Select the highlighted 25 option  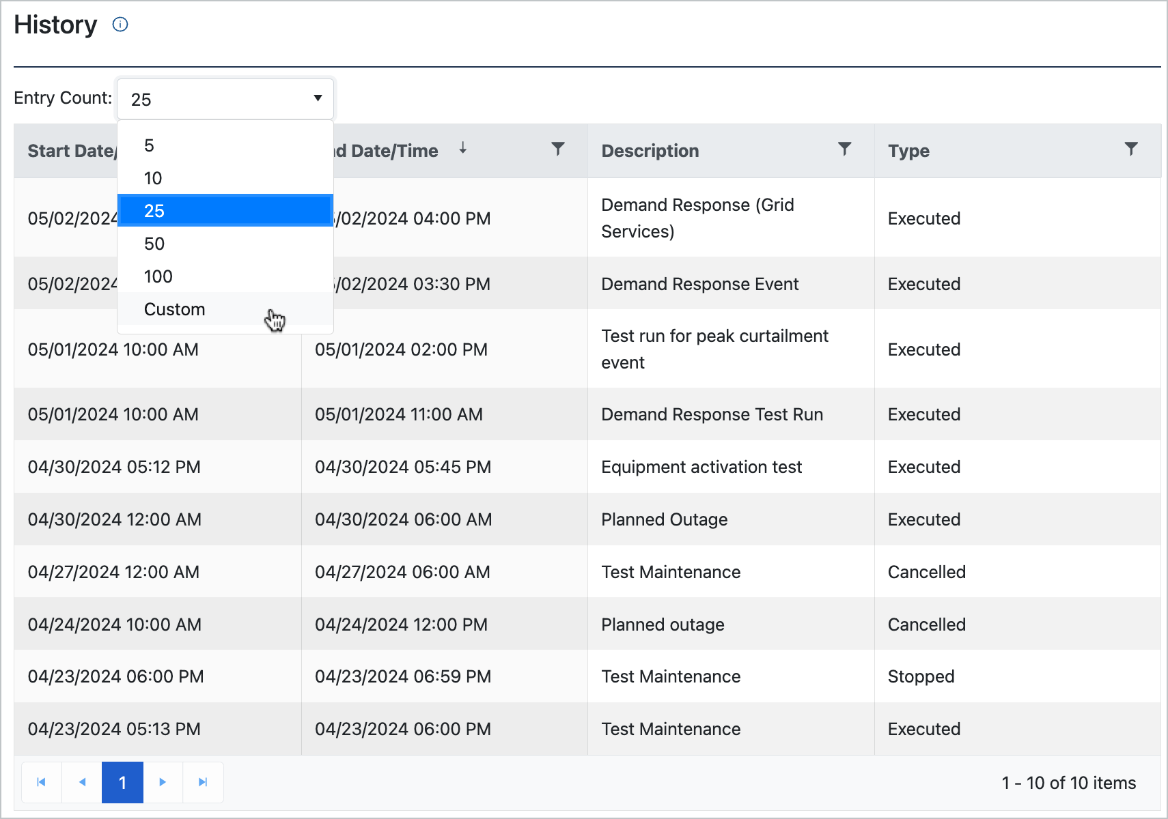[x=154, y=211]
